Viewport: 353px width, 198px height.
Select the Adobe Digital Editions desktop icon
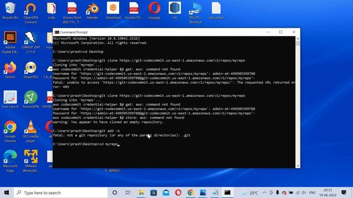pyautogui.click(x=10, y=42)
